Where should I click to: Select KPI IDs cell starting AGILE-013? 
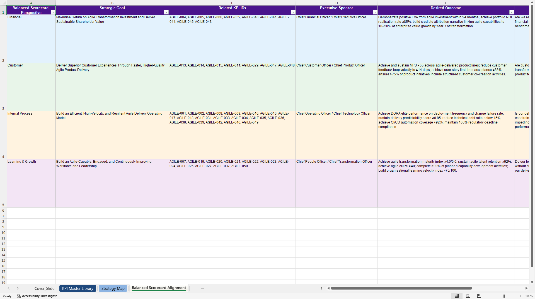232,87
